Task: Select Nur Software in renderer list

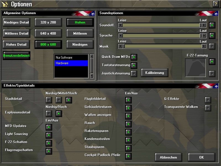Action: [x=71, y=58]
